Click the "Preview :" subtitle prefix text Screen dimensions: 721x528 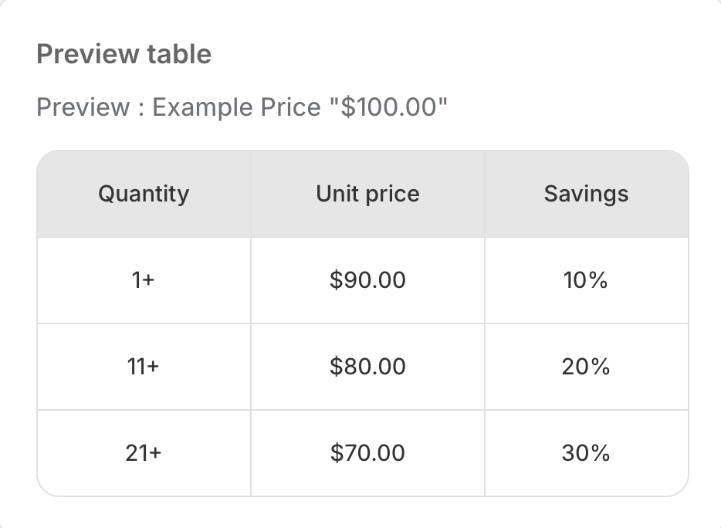pos(90,107)
